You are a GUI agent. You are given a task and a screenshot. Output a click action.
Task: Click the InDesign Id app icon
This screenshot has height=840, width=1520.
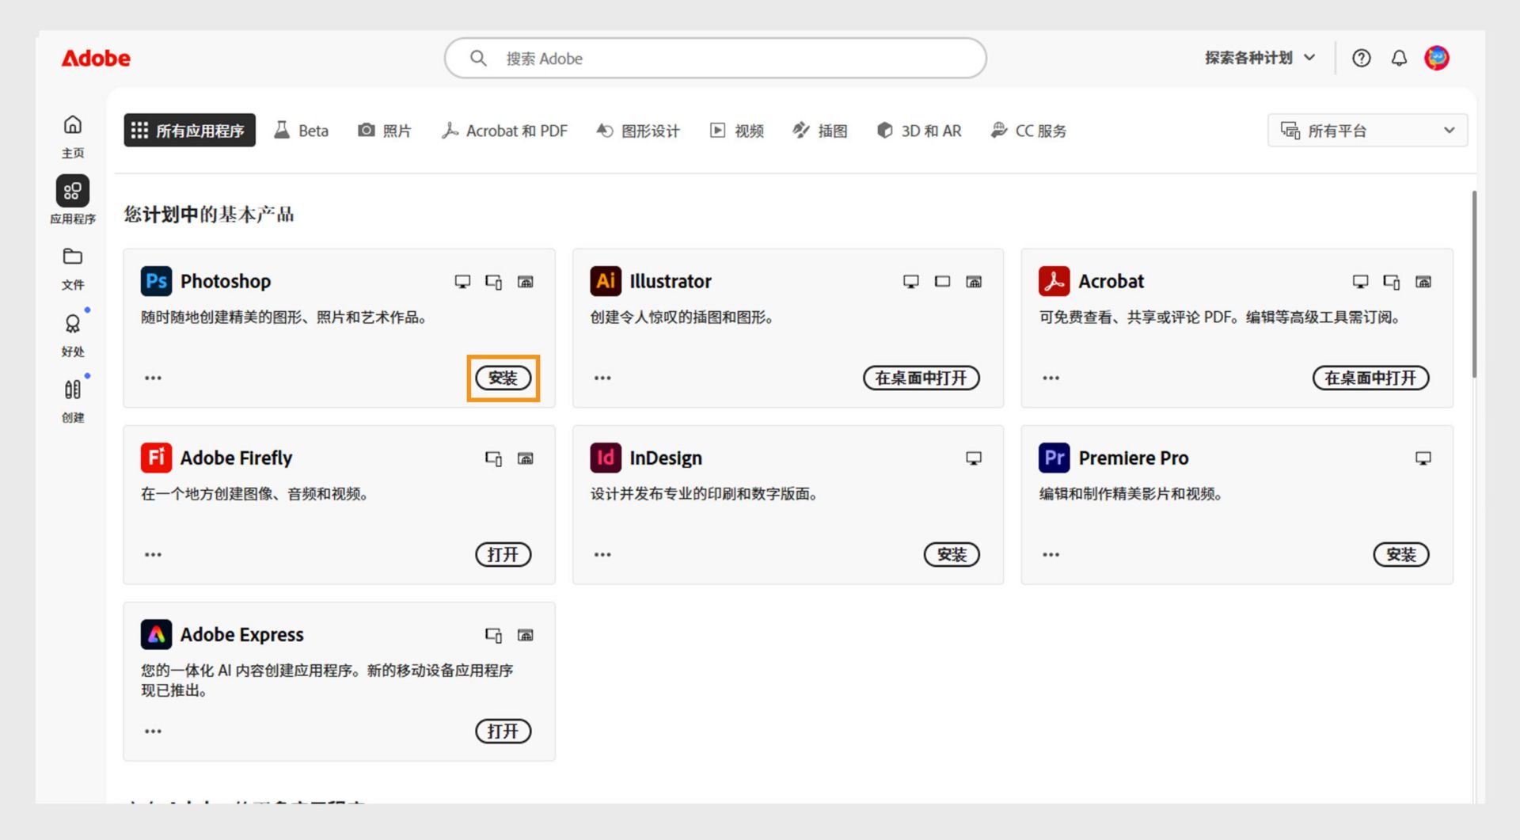(x=606, y=458)
